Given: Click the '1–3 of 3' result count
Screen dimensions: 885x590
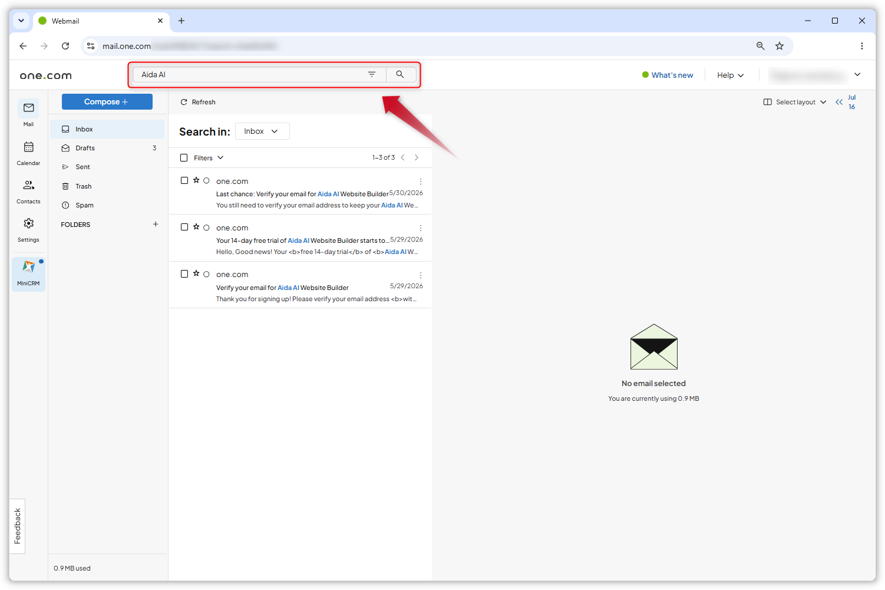Looking at the screenshot, I should (384, 157).
